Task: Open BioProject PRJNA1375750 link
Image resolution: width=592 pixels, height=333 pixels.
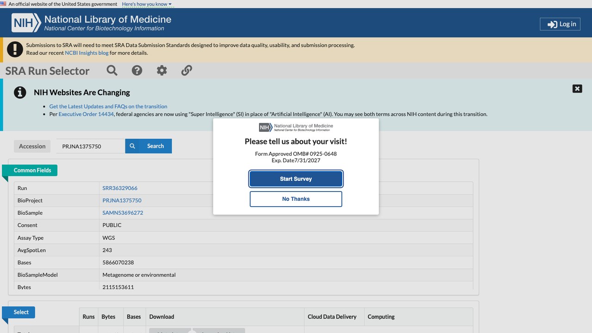Action: 122,201
